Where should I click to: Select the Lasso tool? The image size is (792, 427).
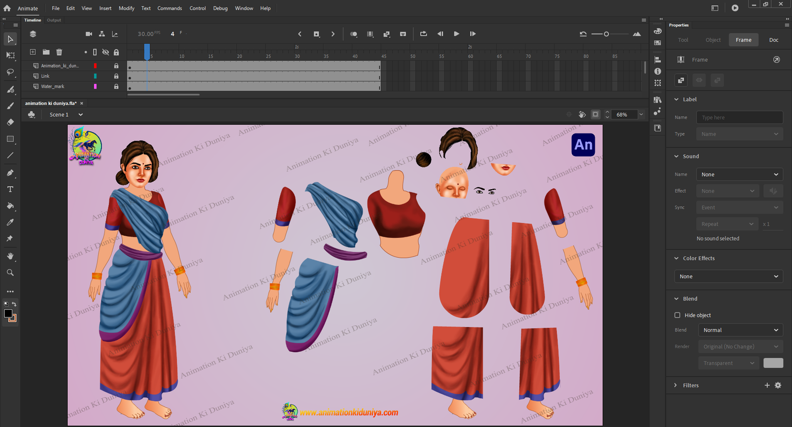pos(10,72)
